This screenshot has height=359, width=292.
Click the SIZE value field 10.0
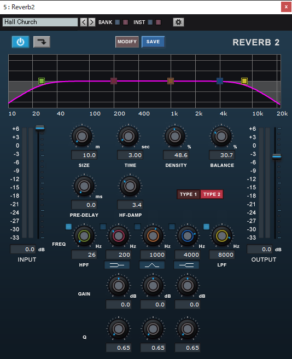(x=84, y=155)
